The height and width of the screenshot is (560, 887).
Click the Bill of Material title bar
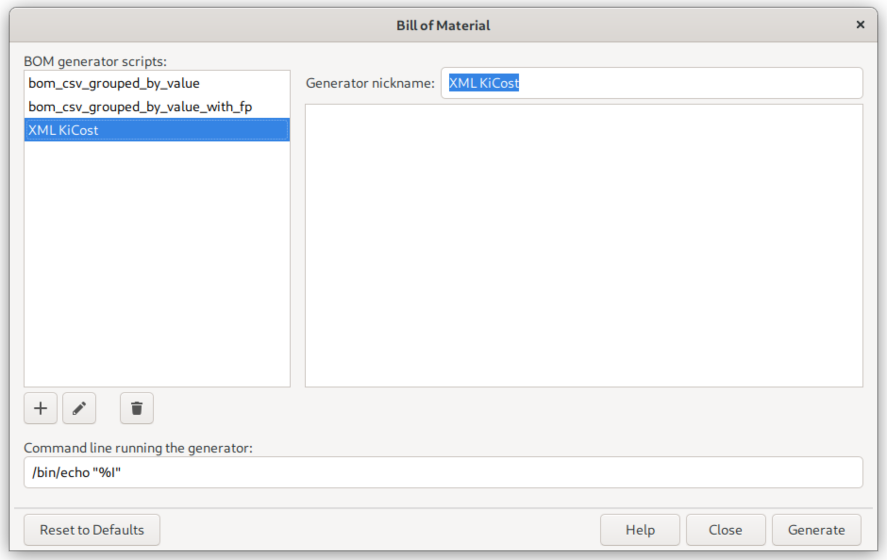(443, 25)
